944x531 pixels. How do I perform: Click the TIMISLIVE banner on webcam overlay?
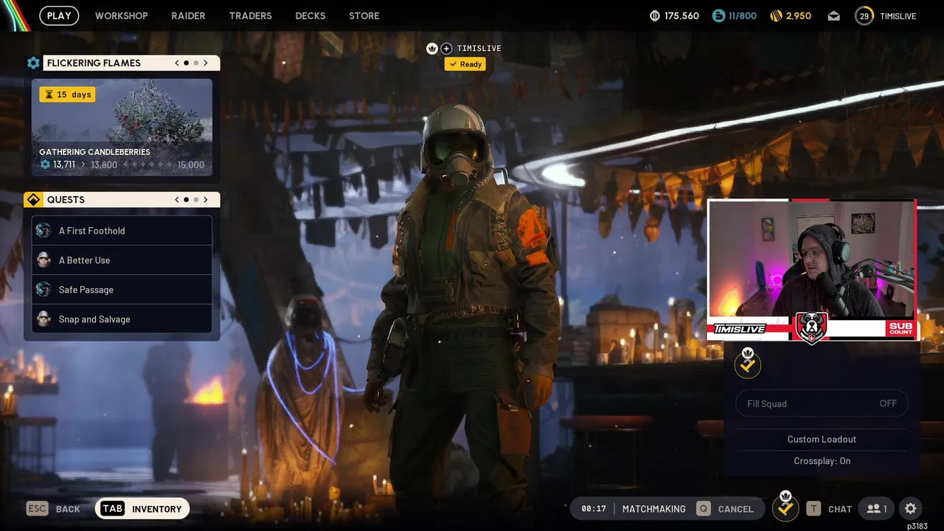point(740,329)
